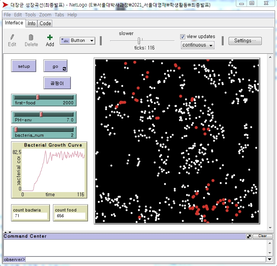
Task: Open the Button widget type dropdown
Action: coord(77,41)
